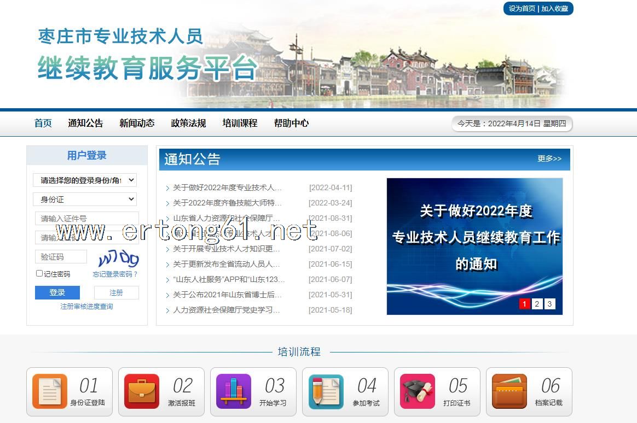Focus the 请输入证件号 input field

coord(86,219)
